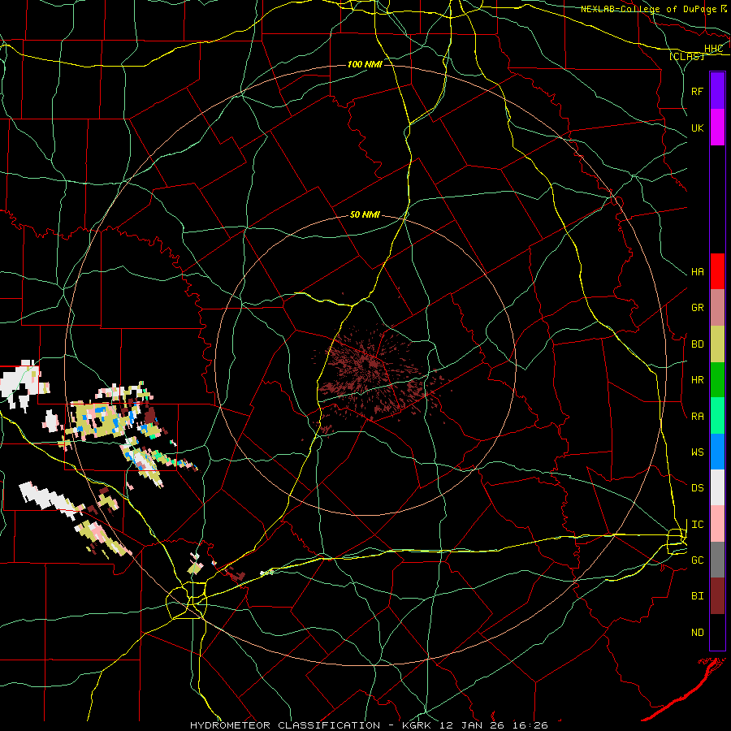Click the DS white legend swatch
731x731 pixels.
(x=717, y=487)
